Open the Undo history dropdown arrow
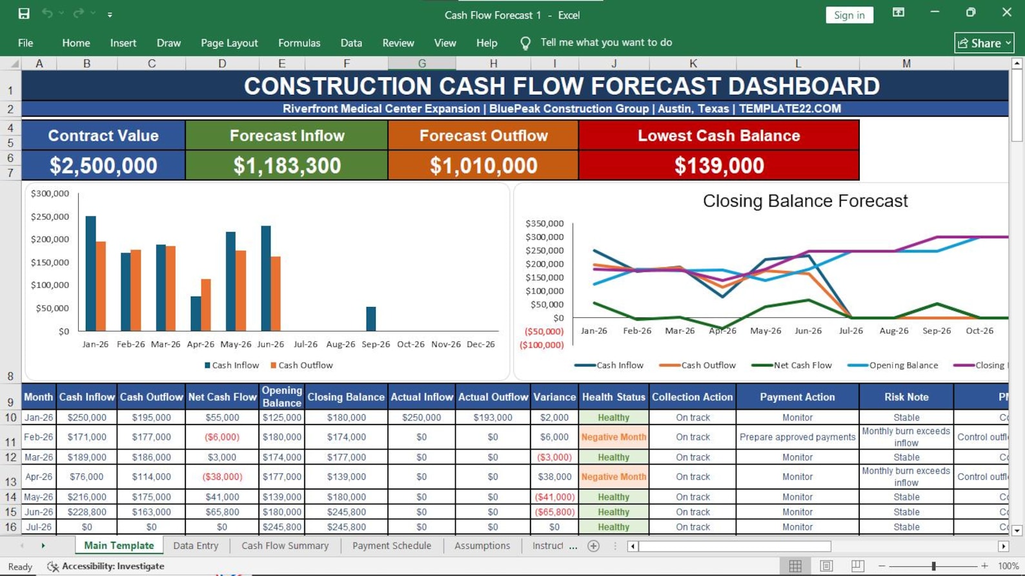The width and height of the screenshot is (1025, 576). click(62, 14)
